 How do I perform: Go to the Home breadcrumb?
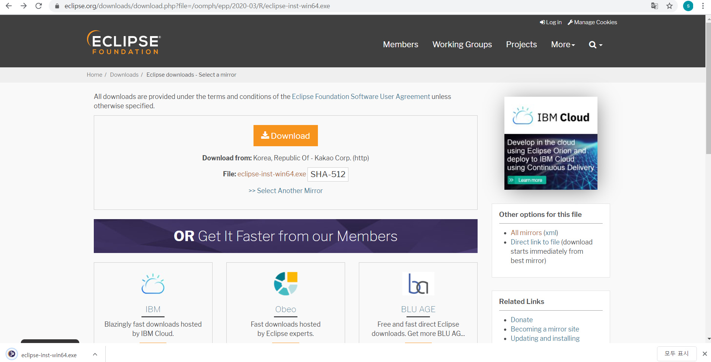pyautogui.click(x=95, y=75)
